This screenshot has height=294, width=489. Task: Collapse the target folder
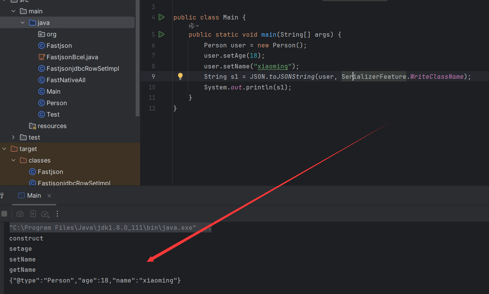coord(4,149)
